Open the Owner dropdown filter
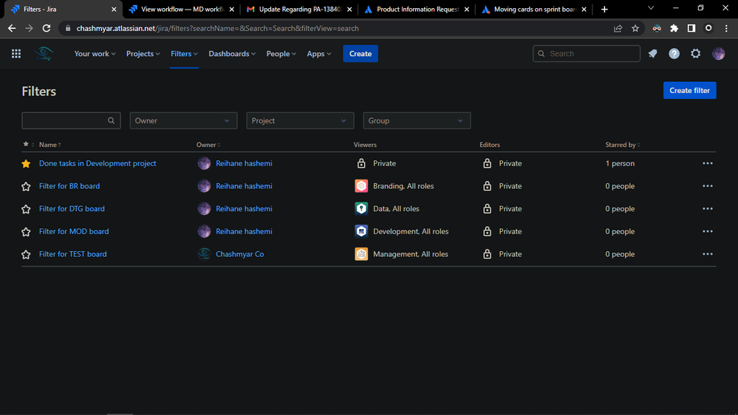 (183, 120)
